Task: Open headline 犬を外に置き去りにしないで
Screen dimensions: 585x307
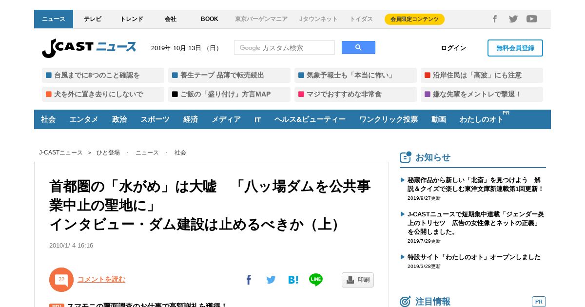Action: point(103,94)
